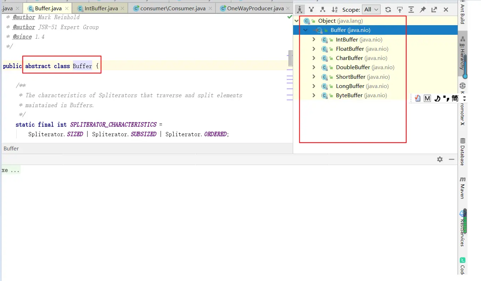
Task: Sort hierarchy alphabetically icon
Action: [x=334, y=10]
